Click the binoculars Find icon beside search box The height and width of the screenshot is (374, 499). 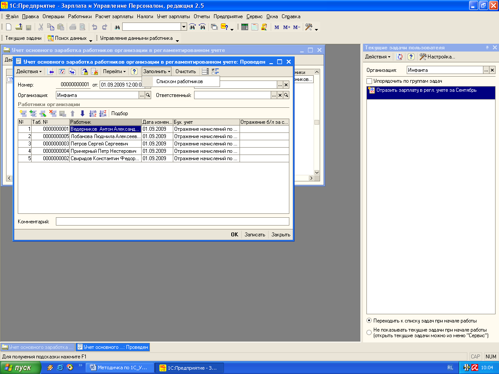coord(117,27)
